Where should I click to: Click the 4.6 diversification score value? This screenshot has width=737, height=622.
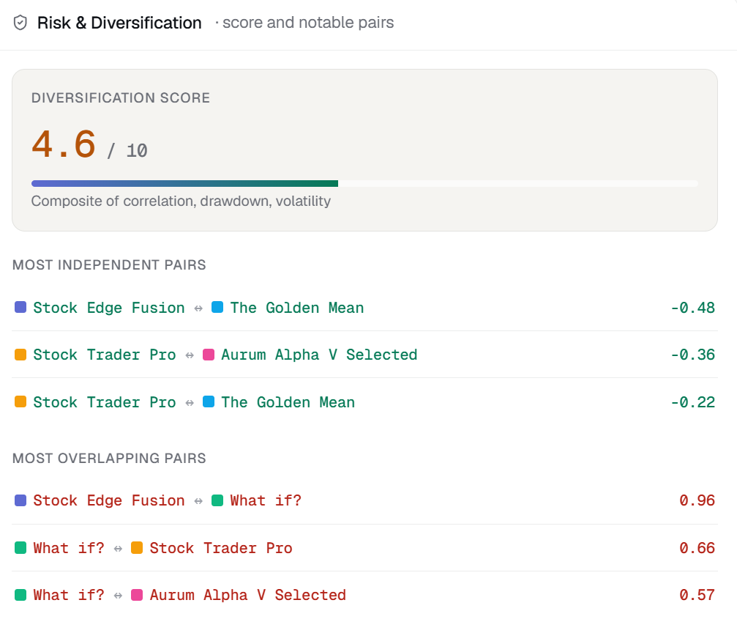[64, 144]
